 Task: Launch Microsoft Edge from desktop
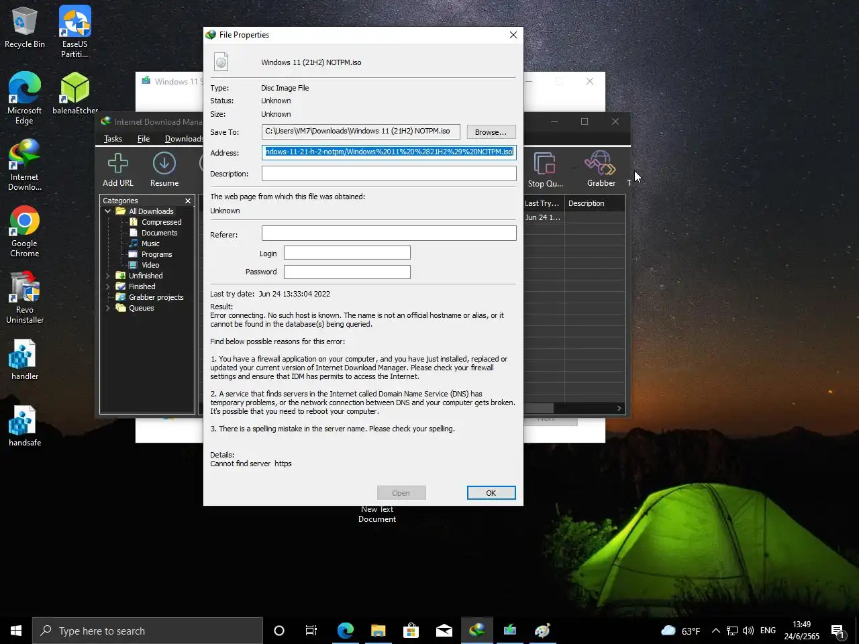[25, 98]
